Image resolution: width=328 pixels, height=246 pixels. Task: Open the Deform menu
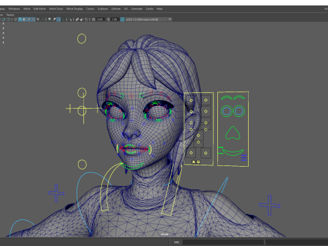pyautogui.click(x=115, y=9)
